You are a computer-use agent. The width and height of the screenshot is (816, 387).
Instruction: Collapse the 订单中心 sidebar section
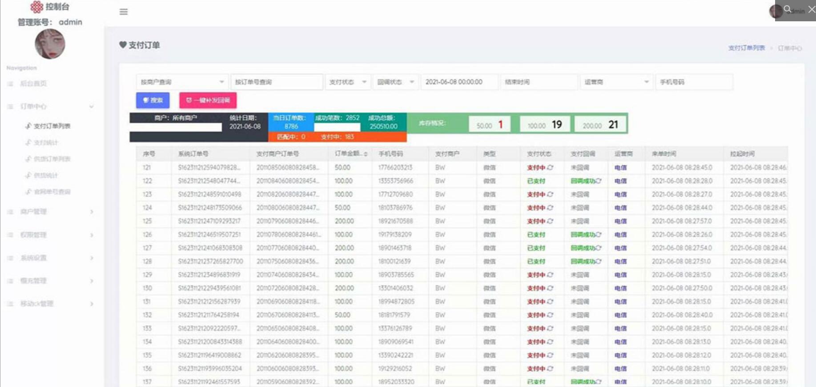pos(91,107)
